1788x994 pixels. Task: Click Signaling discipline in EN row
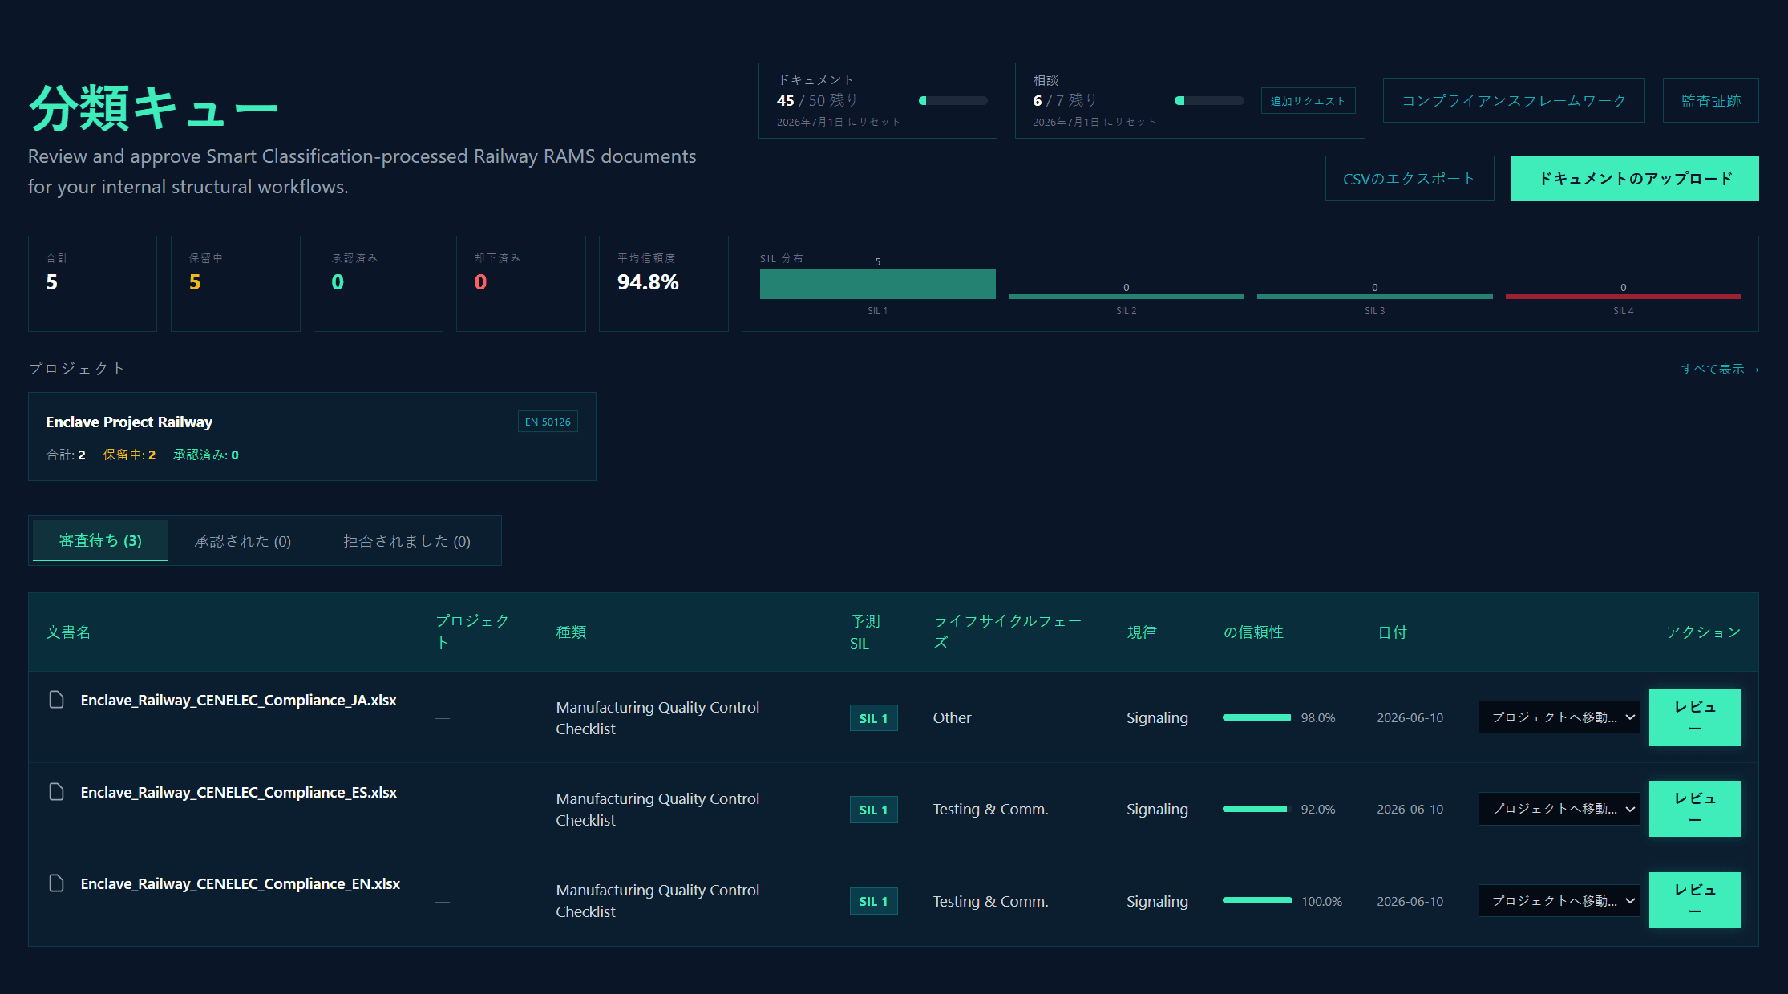tap(1157, 901)
